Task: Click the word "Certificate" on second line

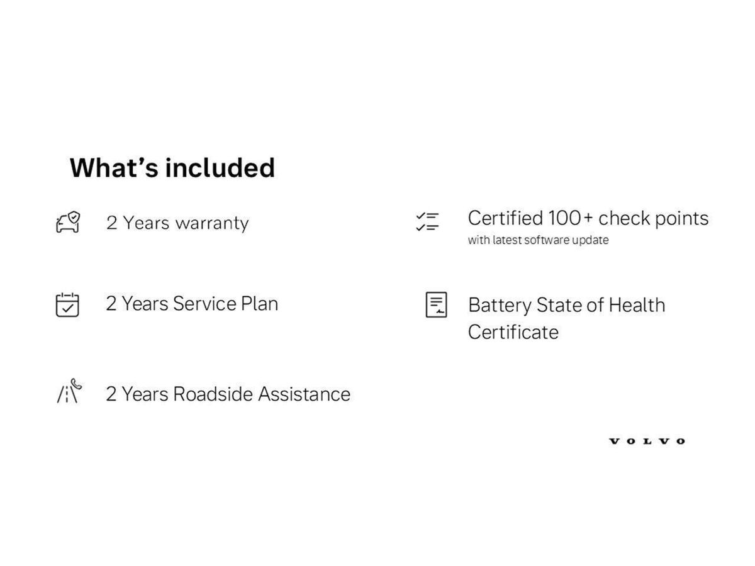Action: (513, 331)
